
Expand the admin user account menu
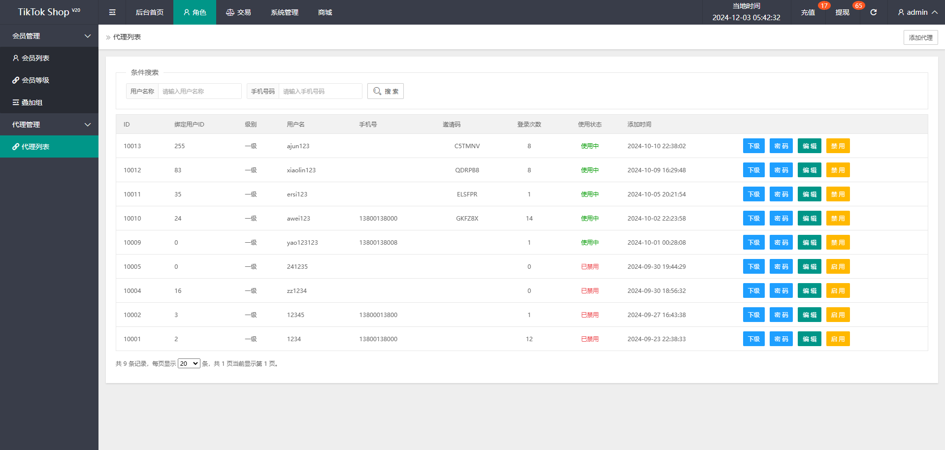(x=917, y=12)
